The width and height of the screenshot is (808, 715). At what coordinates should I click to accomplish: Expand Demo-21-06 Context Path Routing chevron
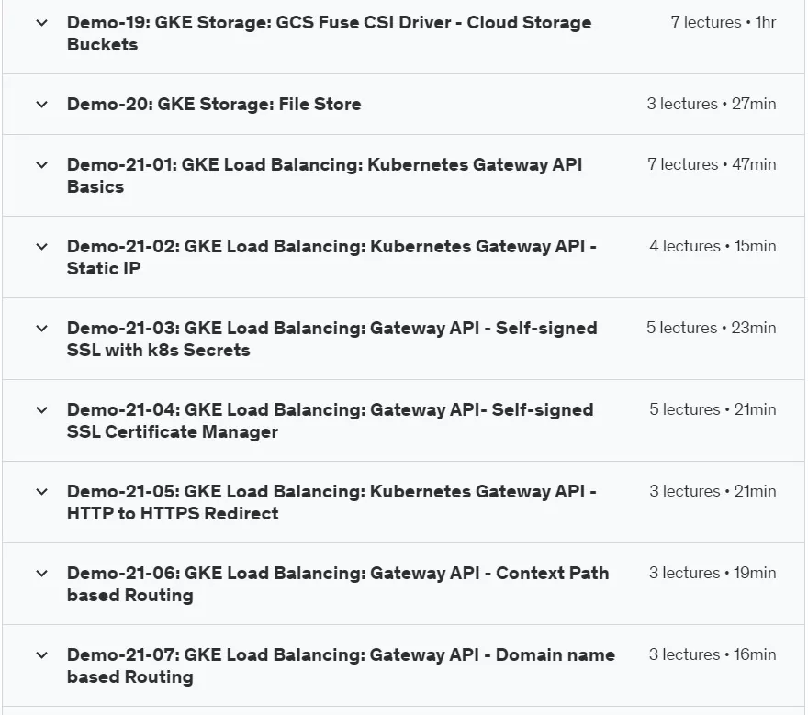click(41, 574)
